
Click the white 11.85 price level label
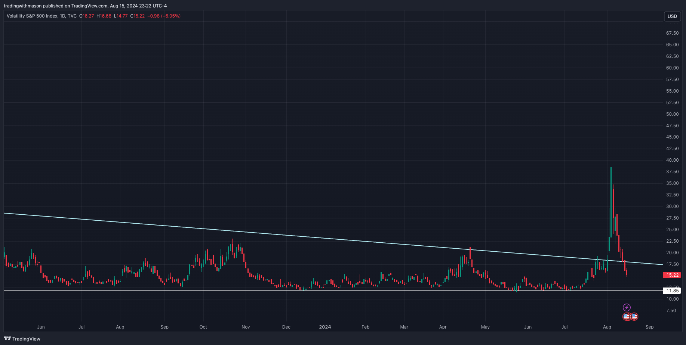(672, 291)
